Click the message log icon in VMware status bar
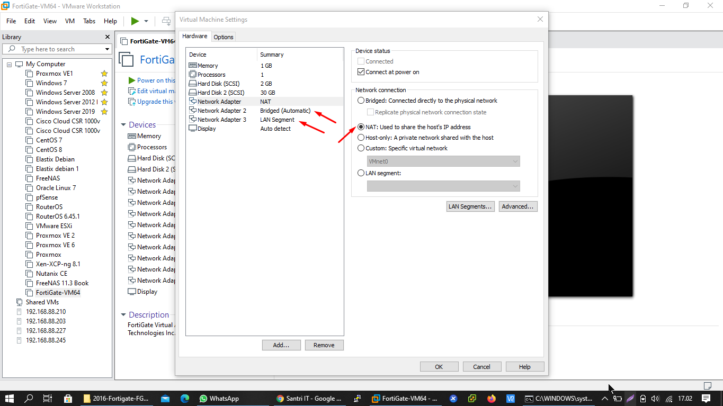723x406 pixels. point(707,385)
